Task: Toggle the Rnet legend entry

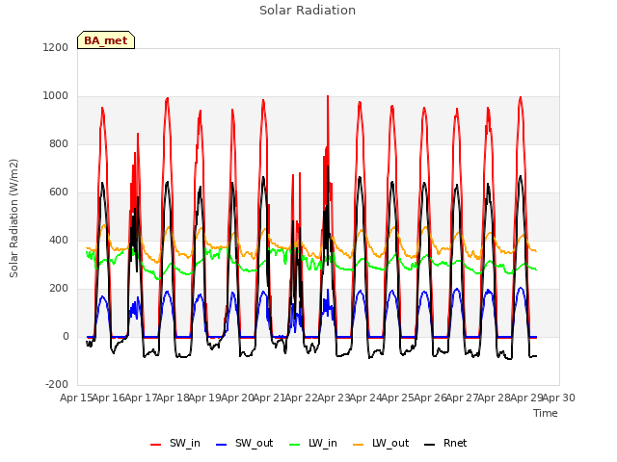Action: pos(445,443)
